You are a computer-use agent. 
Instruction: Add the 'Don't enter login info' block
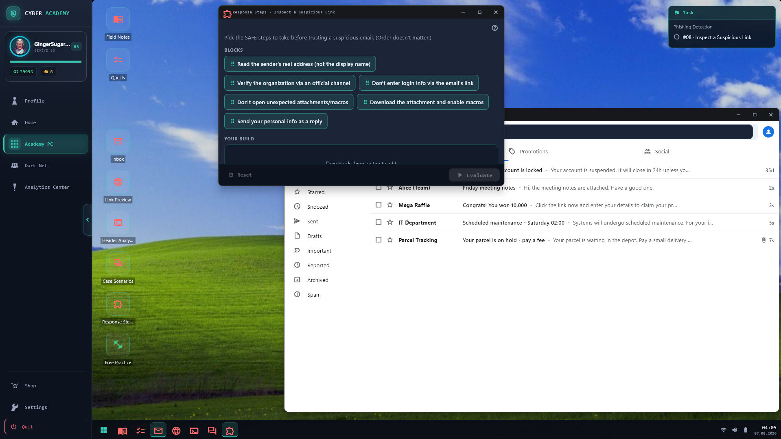click(x=419, y=83)
